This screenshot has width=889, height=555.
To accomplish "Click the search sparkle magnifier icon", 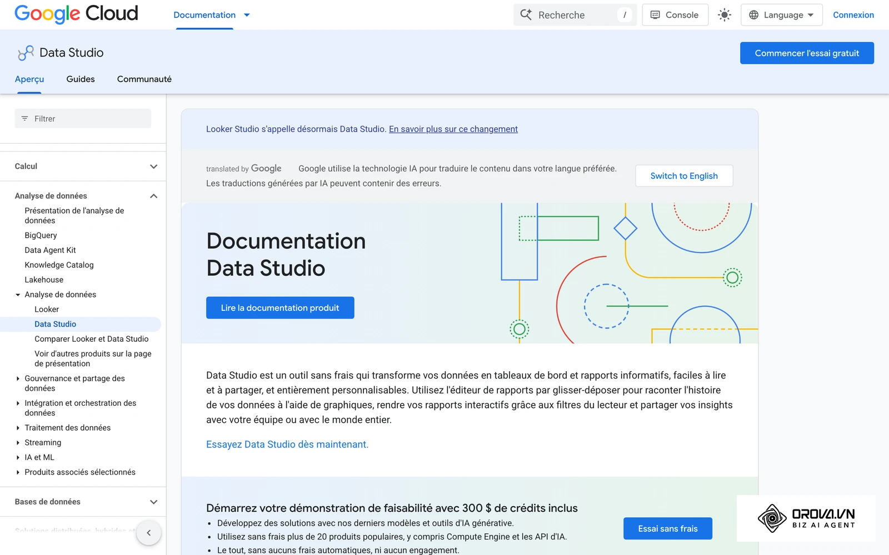I will click(x=526, y=15).
